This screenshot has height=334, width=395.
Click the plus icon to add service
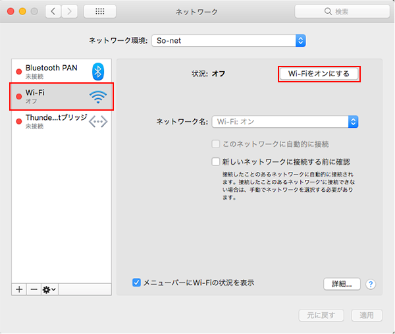(19, 289)
